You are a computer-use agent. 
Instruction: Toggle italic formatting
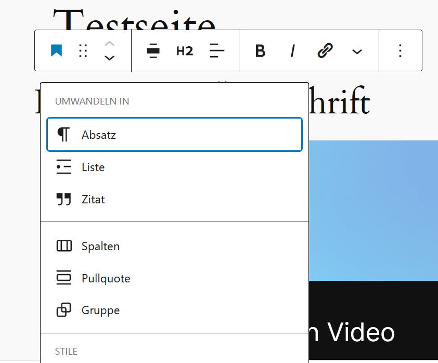292,51
